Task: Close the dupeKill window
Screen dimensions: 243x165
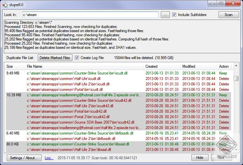Action: tap(233, 4)
